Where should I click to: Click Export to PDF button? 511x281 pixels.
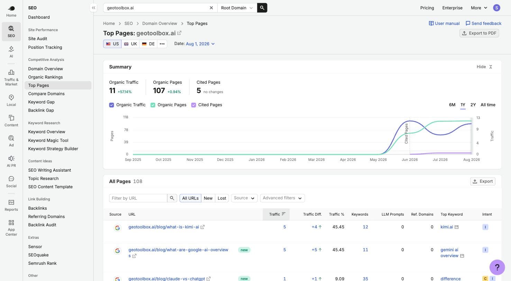tap(479, 33)
